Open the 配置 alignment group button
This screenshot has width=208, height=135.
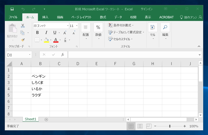[86, 31]
